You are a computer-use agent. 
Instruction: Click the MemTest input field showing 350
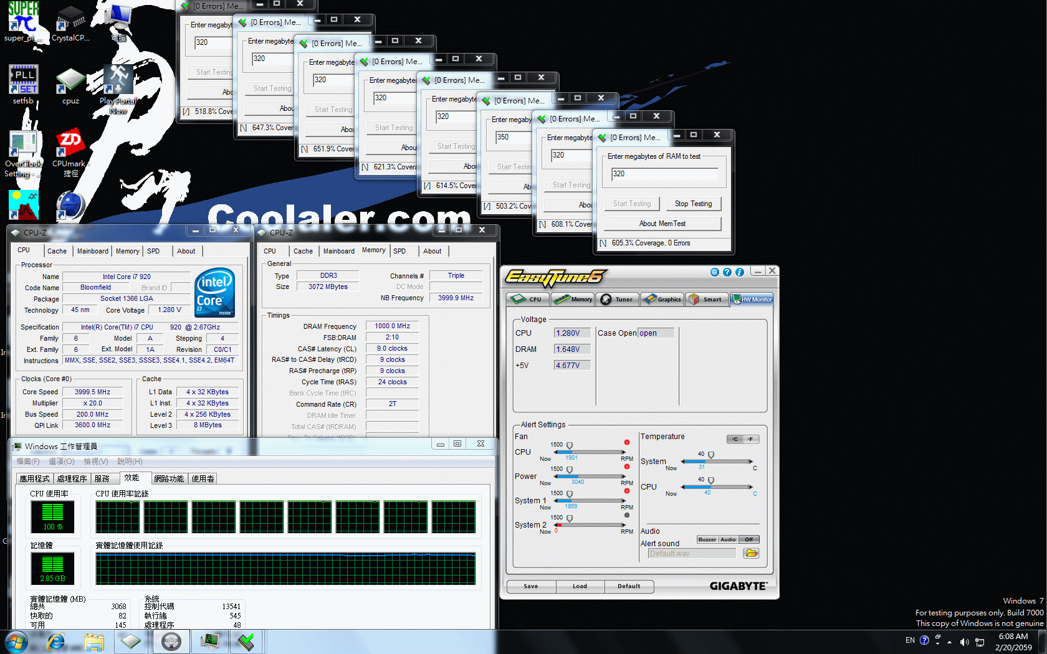[514, 138]
